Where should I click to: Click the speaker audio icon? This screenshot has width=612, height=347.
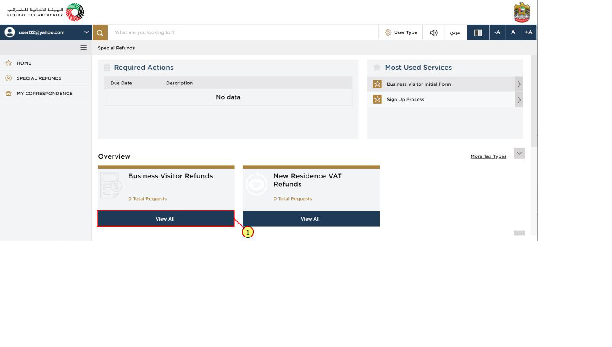[x=433, y=32]
